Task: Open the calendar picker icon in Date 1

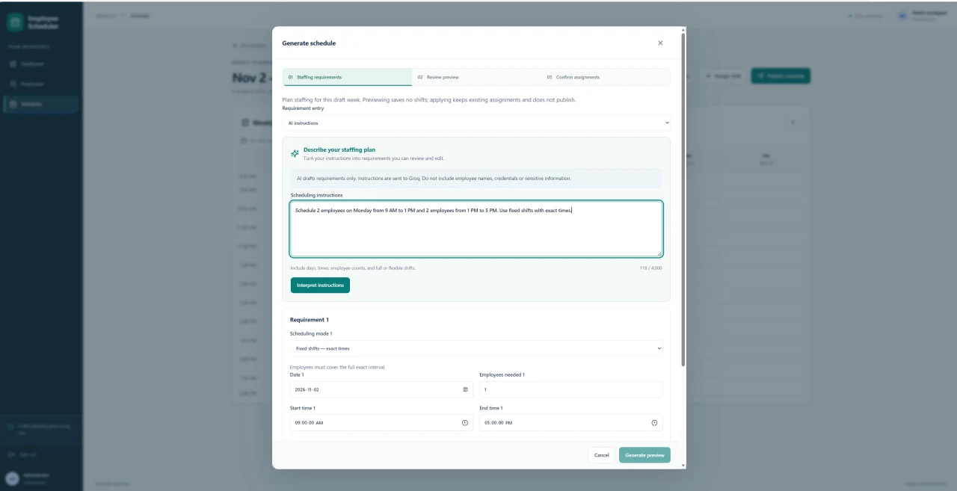Action: (465, 389)
